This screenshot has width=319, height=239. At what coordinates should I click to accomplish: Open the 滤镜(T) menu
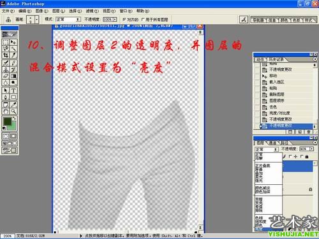point(92,11)
